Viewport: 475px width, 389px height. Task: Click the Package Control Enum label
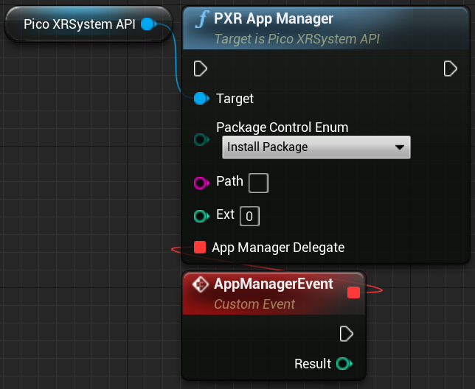click(282, 127)
